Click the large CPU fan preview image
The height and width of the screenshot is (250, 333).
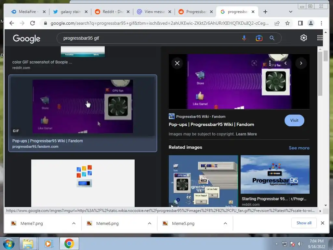239,81
